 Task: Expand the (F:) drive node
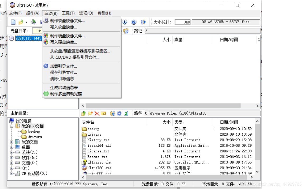tap(12, 168)
